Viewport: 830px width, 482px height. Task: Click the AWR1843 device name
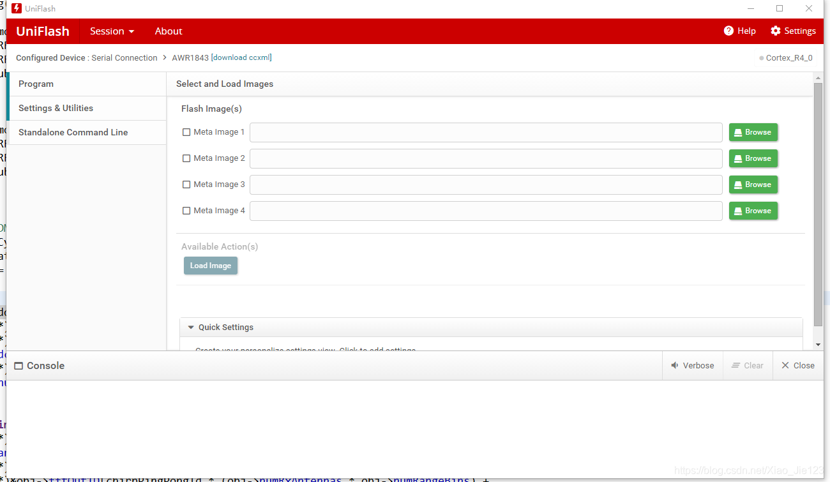(190, 57)
